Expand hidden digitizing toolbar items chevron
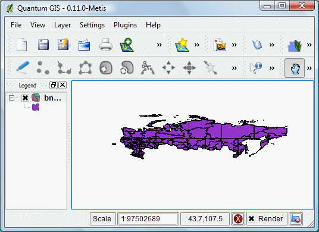Viewport: 319px width, 232px height. coord(234,68)
